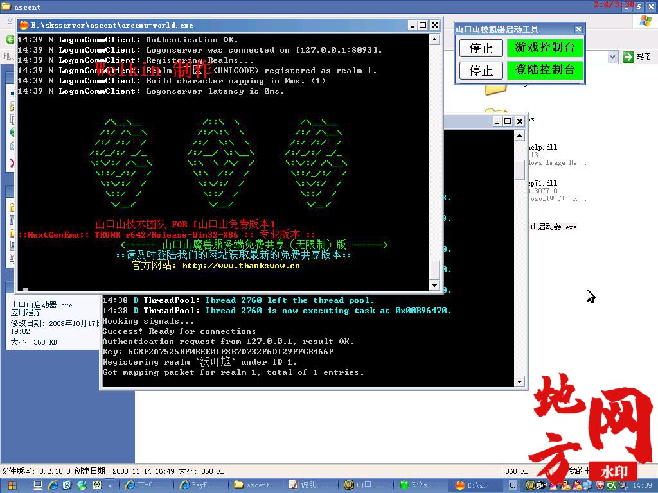
Task: Click the status bar 文件版本: 3.2.10.0 text
Action: 36,471
